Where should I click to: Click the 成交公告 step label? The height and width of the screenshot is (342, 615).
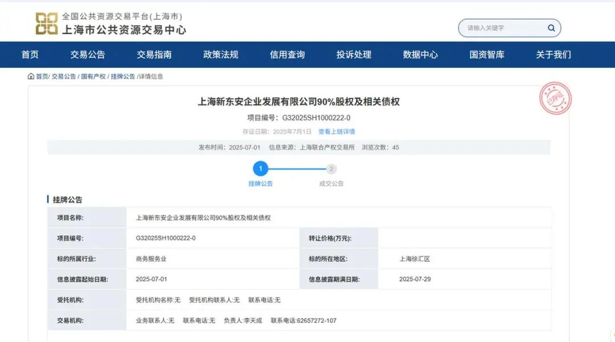point(331,184)
